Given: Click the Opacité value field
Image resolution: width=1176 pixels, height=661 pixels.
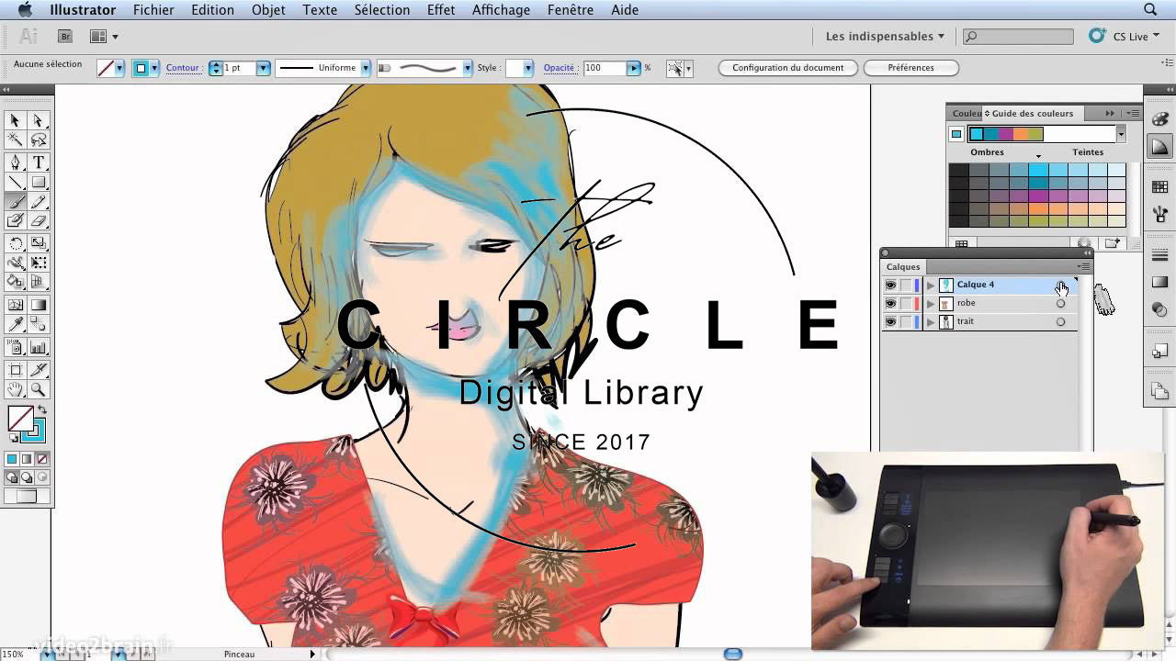Looking at the screenshot, I should [x=604, y=68].
